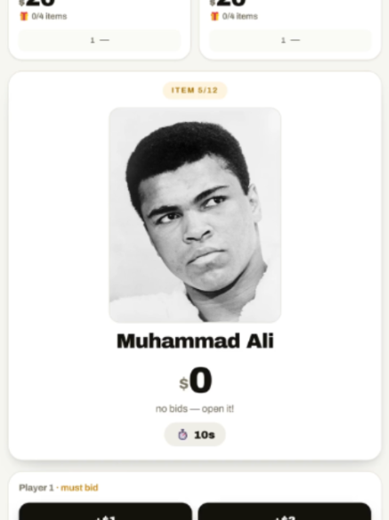The image size is (389, 520).
Task: Click the Muhammad Ali name heading
Action: 195,341
